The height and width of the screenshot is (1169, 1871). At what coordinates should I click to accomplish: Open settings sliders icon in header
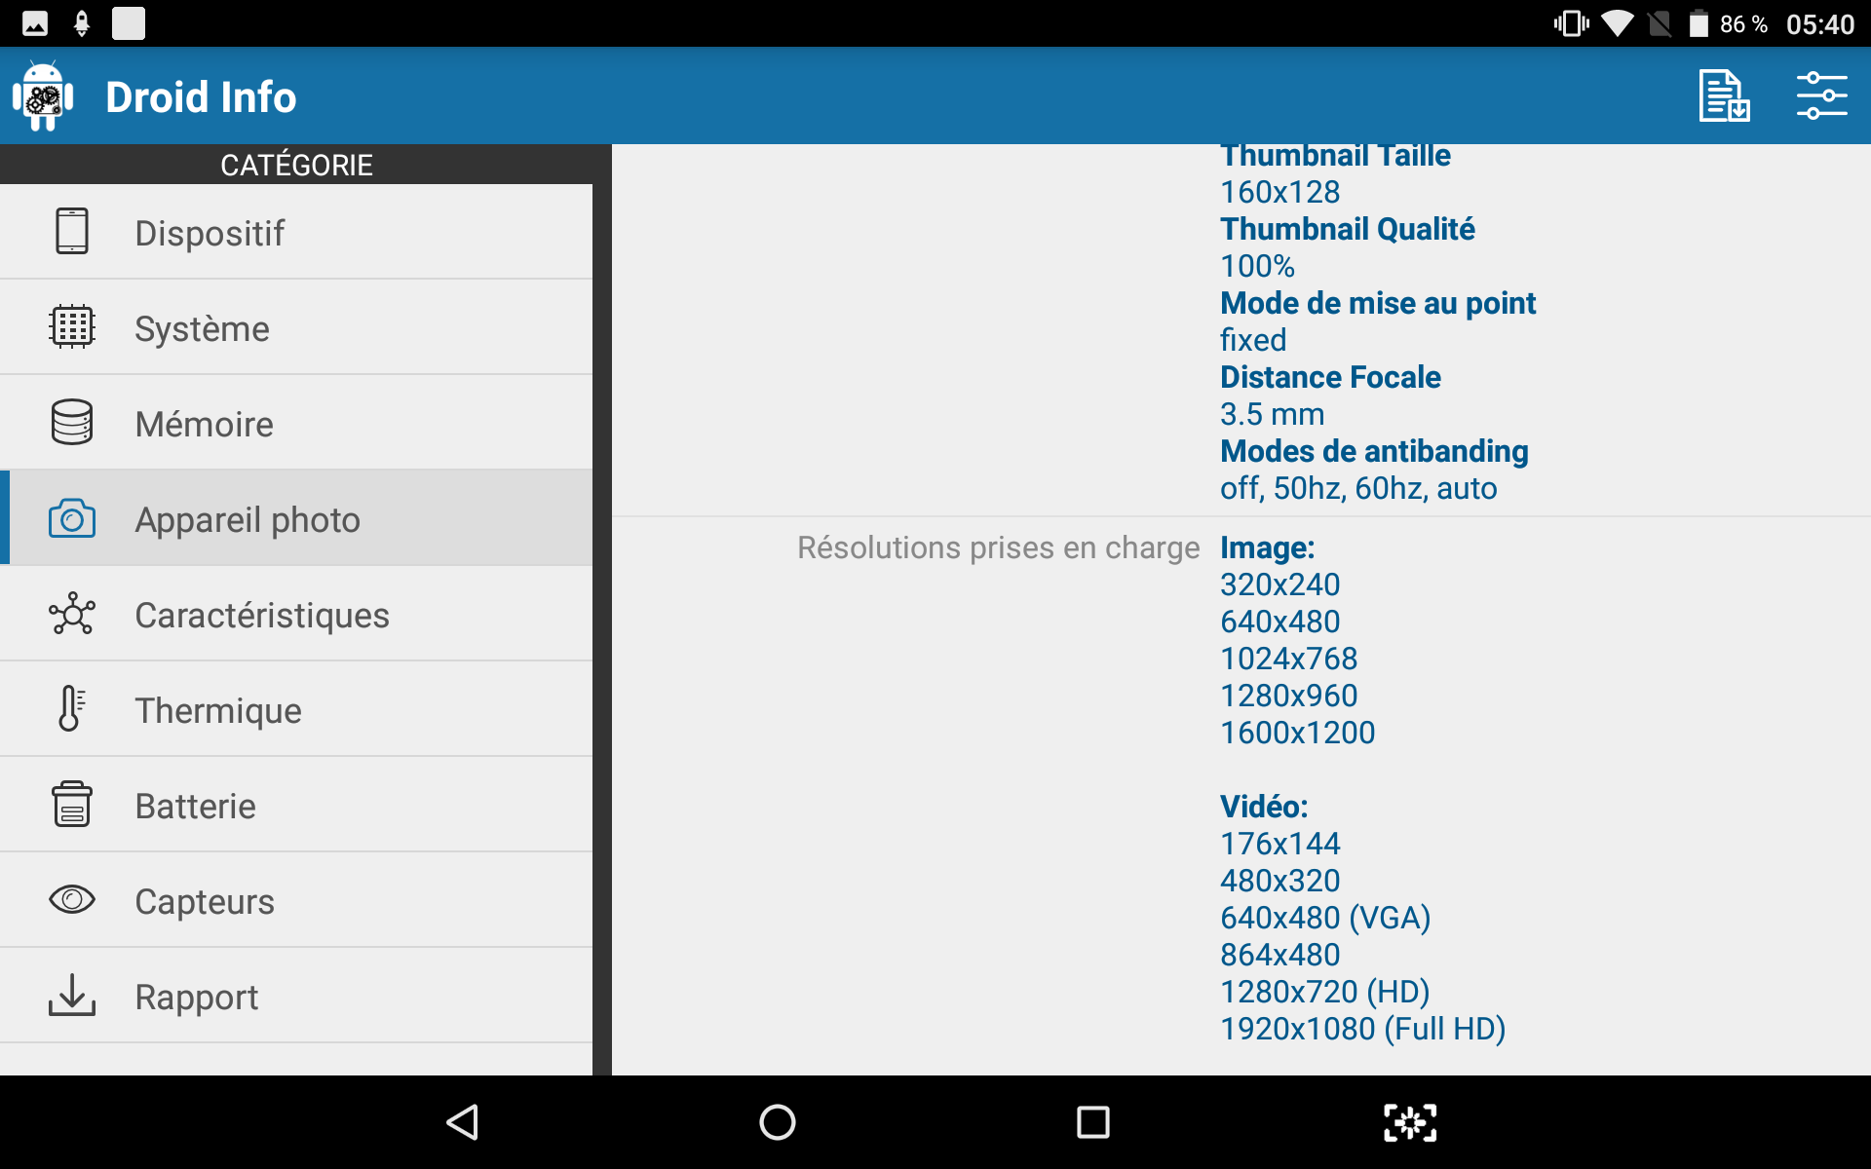tap(1821, 96)
